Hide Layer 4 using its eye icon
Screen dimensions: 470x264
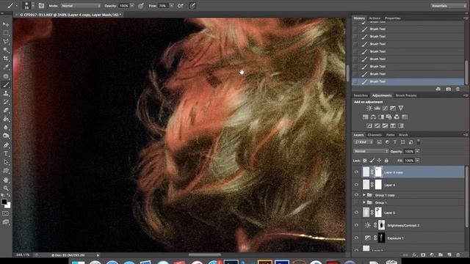tap(356, 185)
